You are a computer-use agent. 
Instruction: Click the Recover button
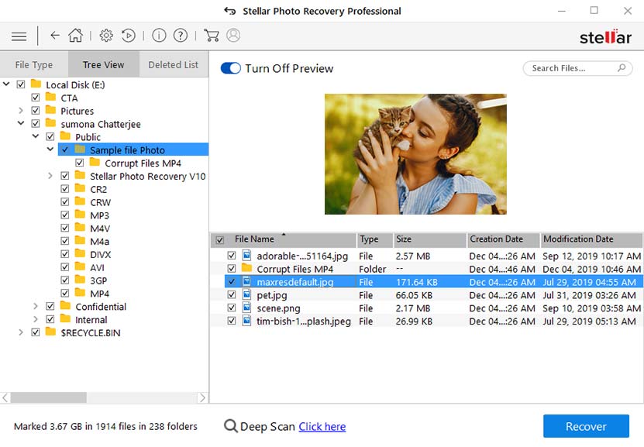click(x=585, y=426)
